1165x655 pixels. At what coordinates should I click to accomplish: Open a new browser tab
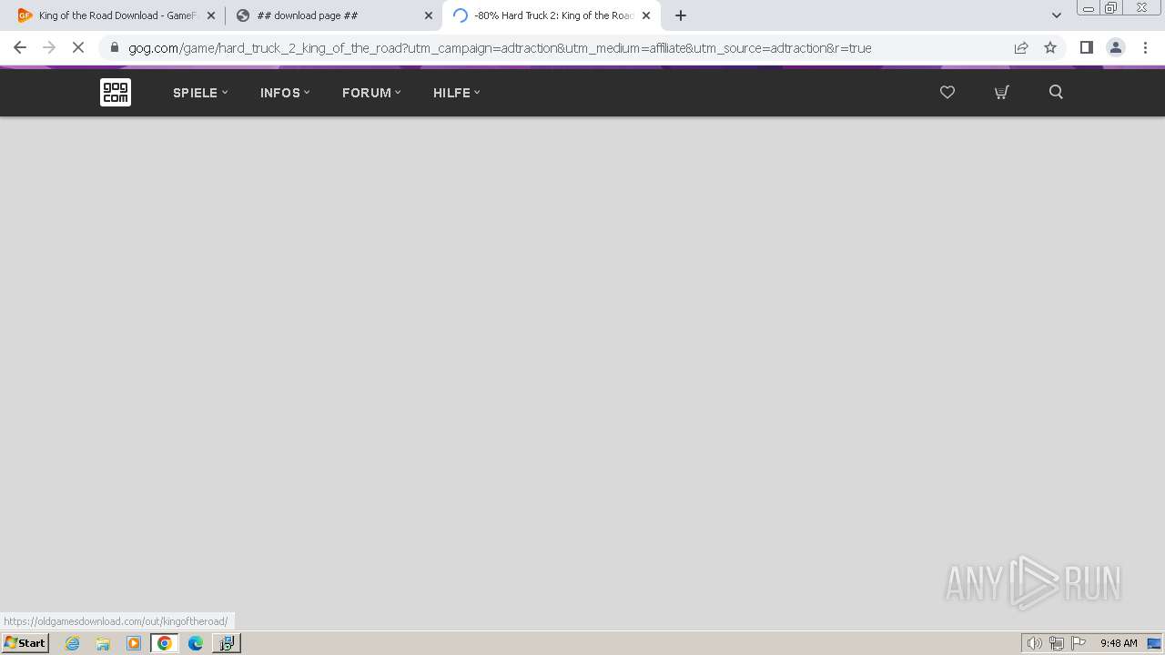(681, 15)
